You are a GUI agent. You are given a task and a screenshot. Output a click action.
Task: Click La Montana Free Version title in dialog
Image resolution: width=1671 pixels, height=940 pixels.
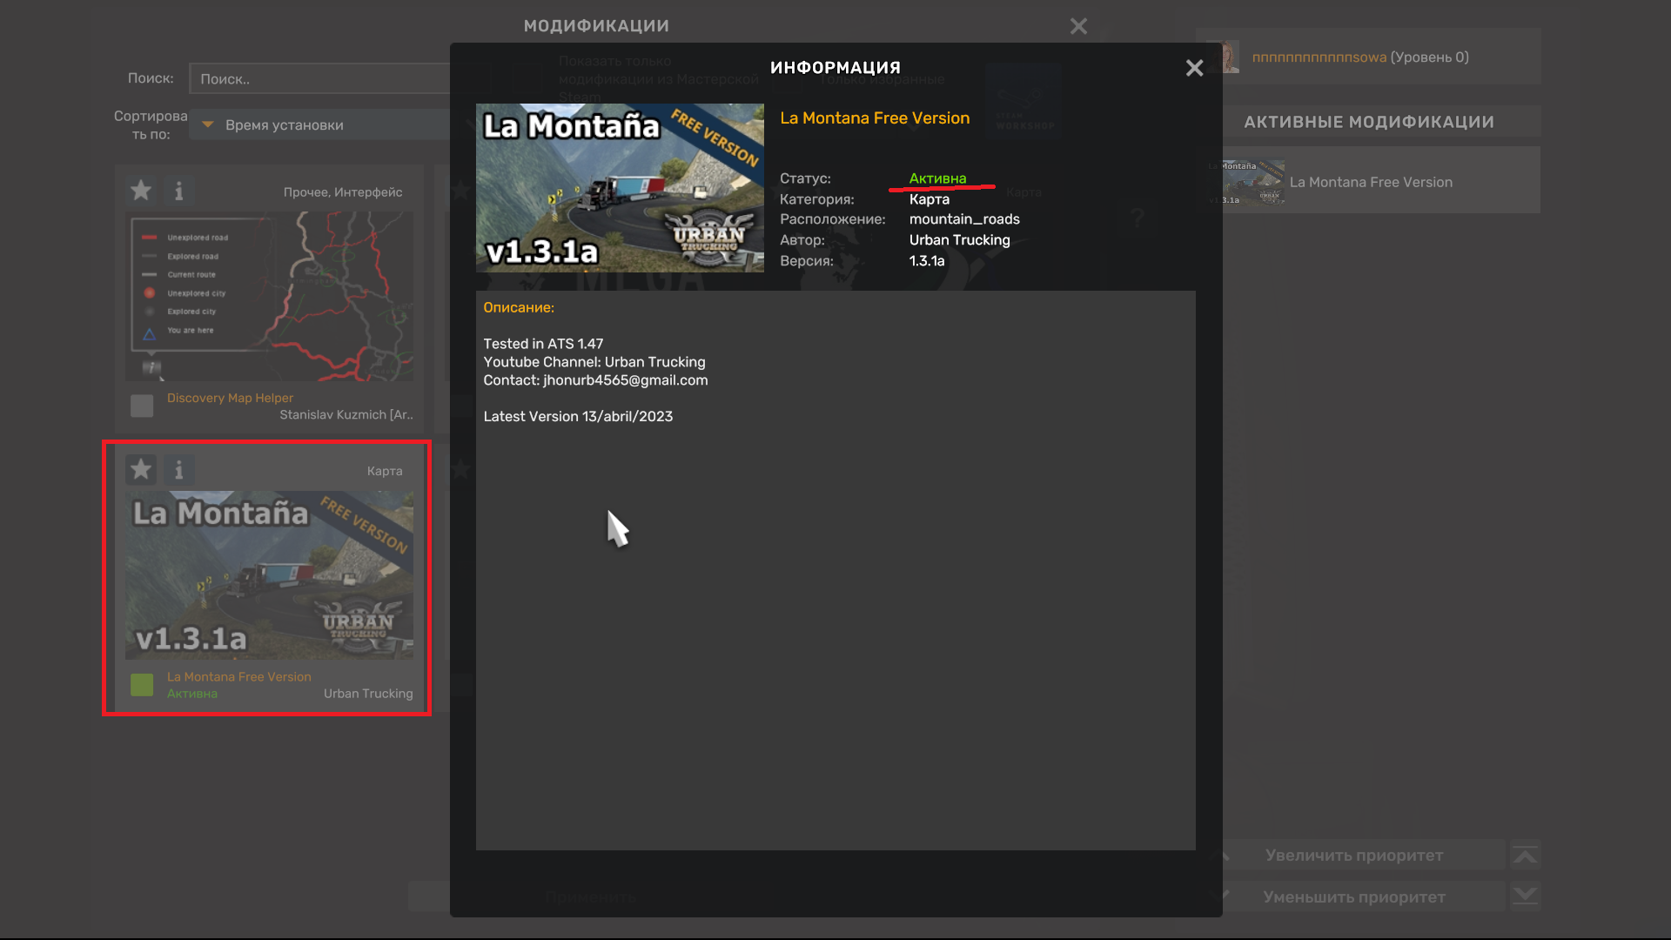pyautogui.click(x=875, y=117)
